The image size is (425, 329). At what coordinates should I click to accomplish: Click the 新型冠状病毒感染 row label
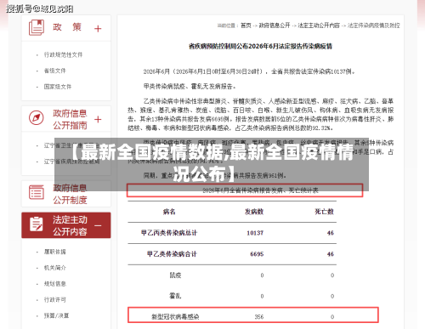175,317
